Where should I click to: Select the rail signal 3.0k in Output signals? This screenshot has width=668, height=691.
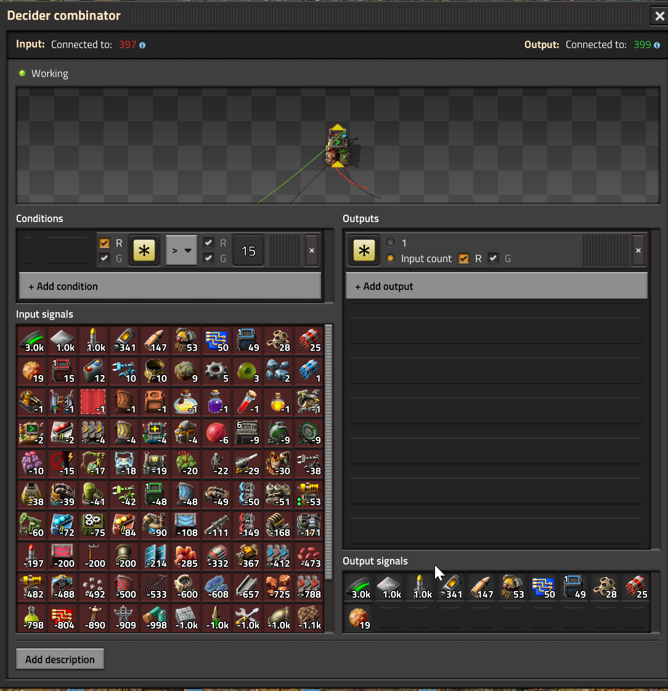[x=358, y=587]
